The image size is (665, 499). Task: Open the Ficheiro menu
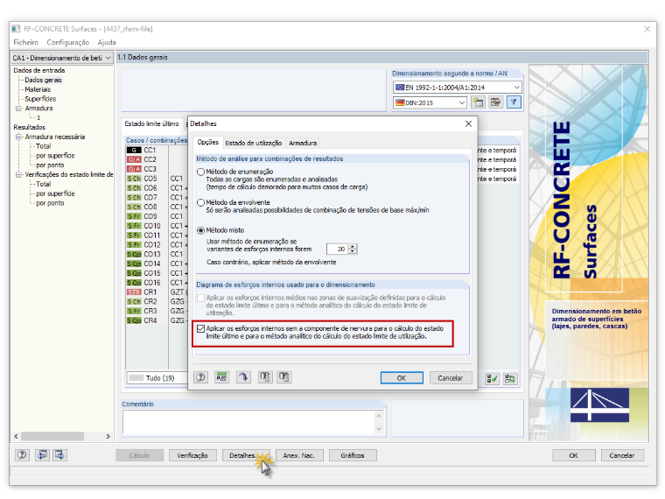pos(26,42)
